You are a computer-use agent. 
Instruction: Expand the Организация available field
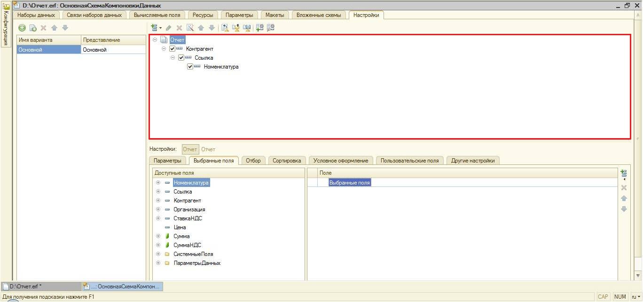coord(158,209)
